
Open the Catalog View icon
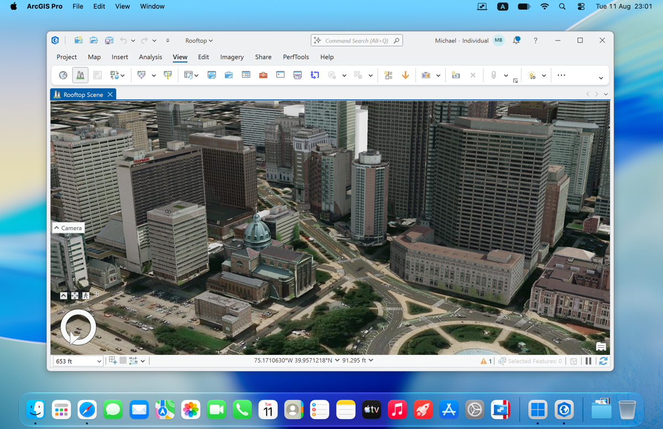click(x=229, y=75)
